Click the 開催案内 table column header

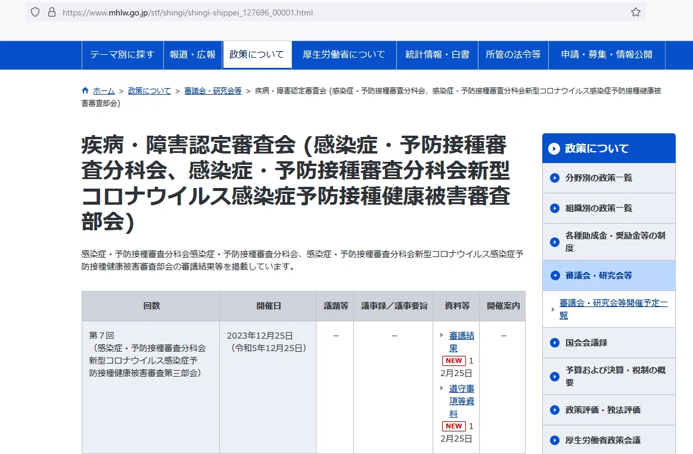[503, 306]
